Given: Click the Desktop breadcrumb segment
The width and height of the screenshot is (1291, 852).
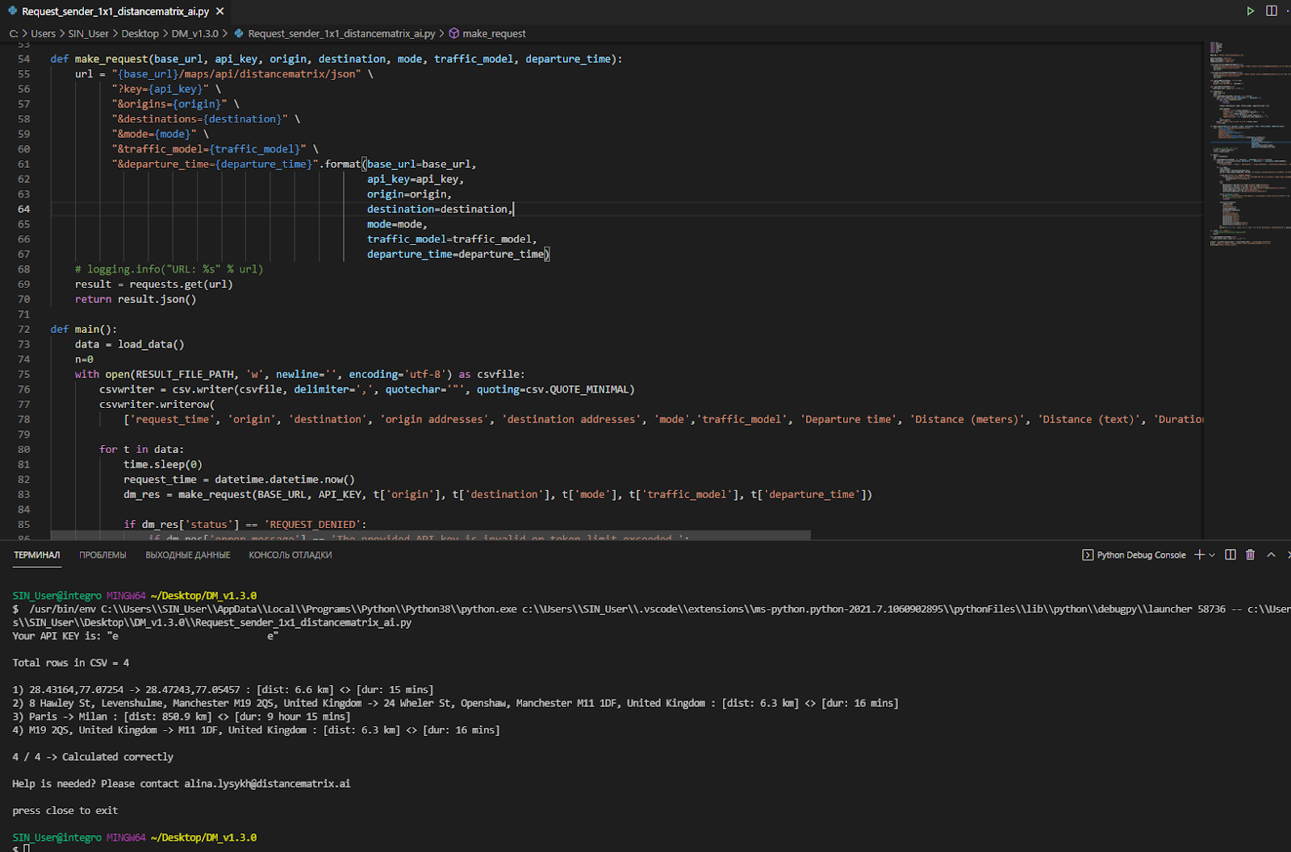Looking at the screenshot, I should tap(140, 34).
